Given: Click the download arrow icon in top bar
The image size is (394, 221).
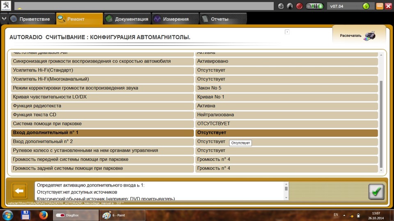Looking at the screenshot, I should click(281, 6).
